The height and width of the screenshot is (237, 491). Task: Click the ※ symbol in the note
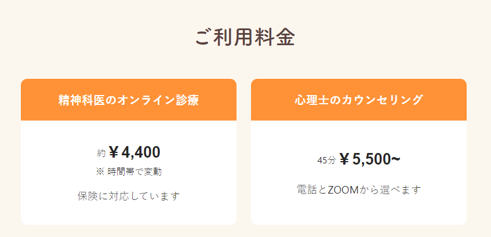(100, 172)
